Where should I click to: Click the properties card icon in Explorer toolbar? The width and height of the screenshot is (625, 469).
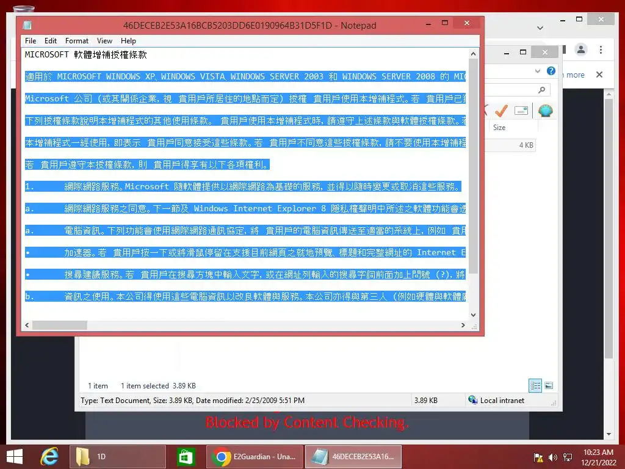pyautogui.click(x=521, y=111)
